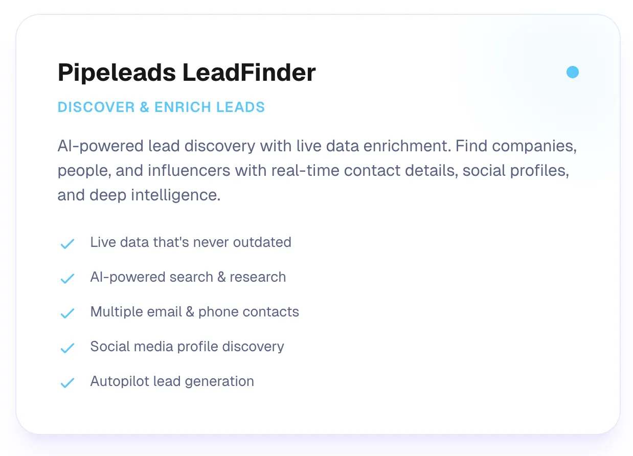
Task: Click the Social media profile discovery checkmark
Action: click(x=67, y=348)
